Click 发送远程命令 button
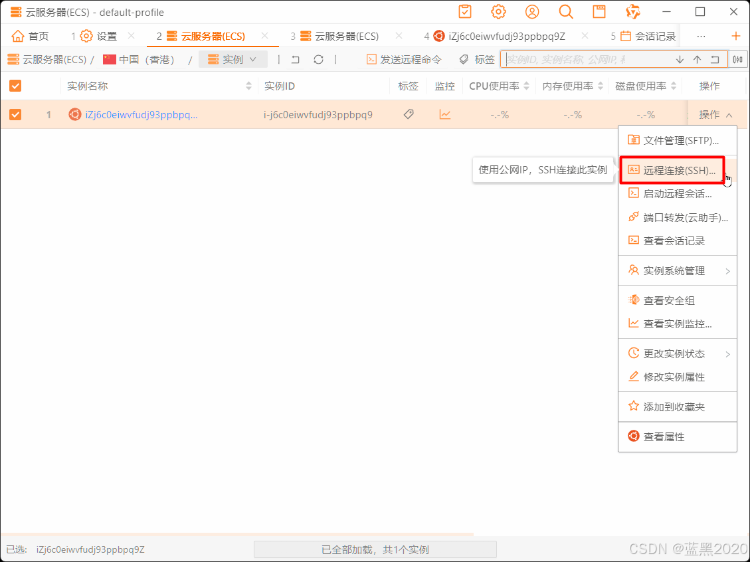The width and height of the screenshot is (750, 562). 404,59
